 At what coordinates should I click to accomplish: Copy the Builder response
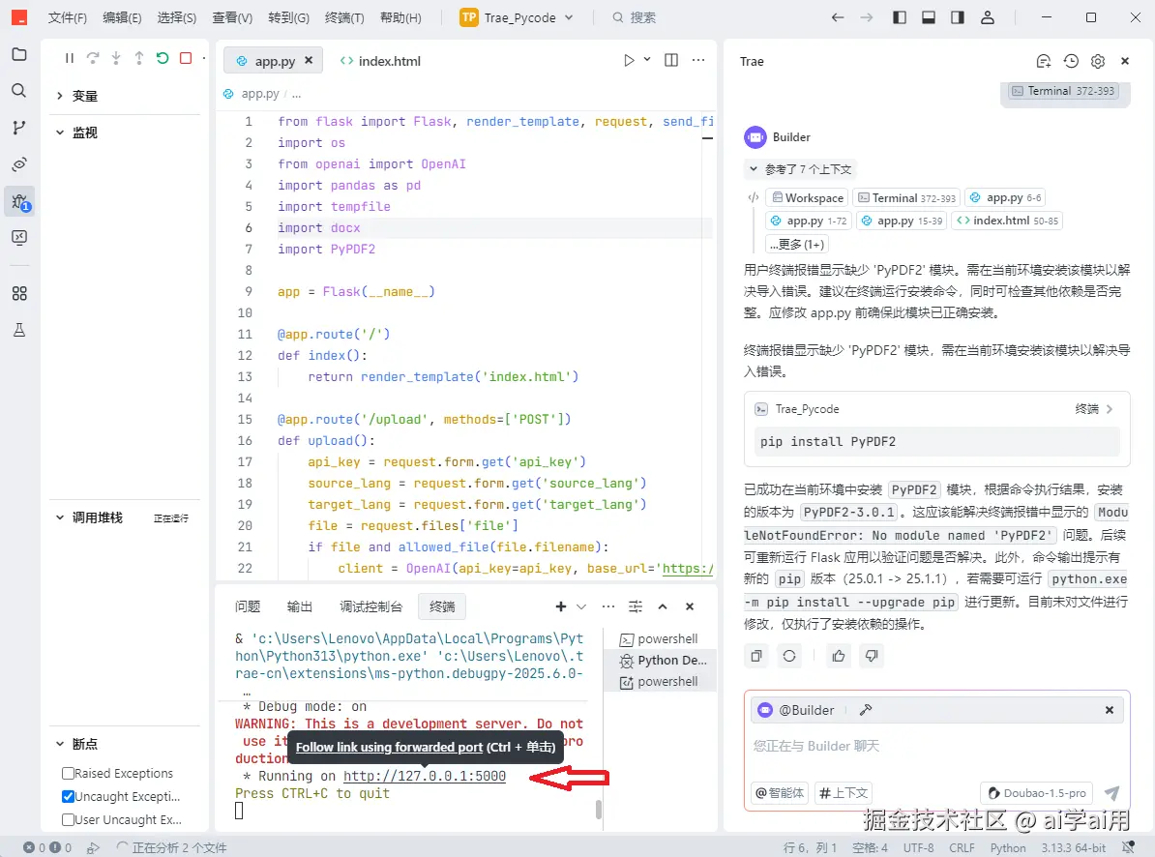(755, 656)
